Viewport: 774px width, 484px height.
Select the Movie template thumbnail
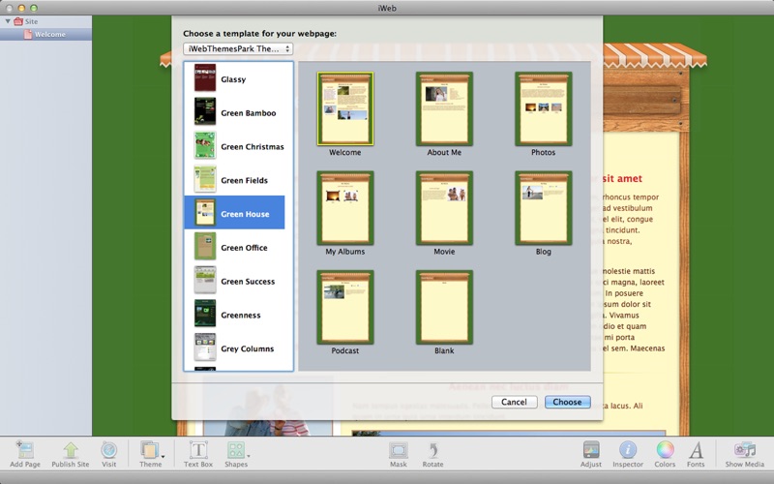[444, 208]
